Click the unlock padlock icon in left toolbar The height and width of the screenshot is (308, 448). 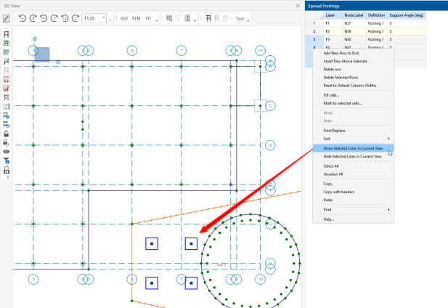coord(7,134)
